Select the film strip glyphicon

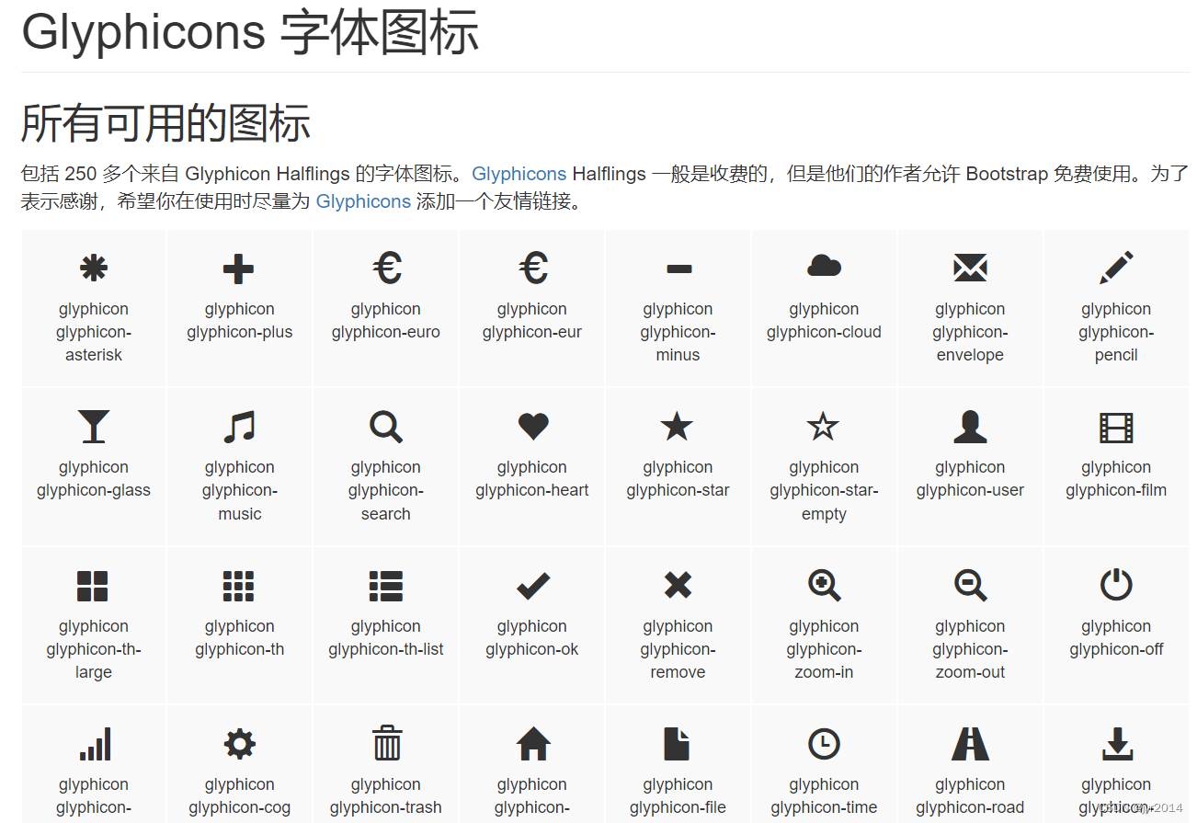pyautogui.click(x=1116, y=428)
